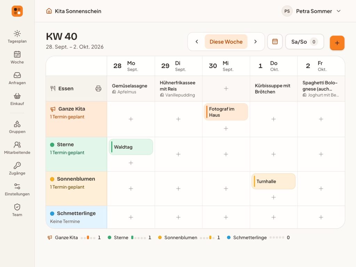This screenshot has width=356, height=267.
Task: Add Ganze Kita event on Tuesday
Action: click(178, 119)
